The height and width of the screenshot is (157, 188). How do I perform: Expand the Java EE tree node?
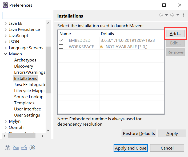click(x=6, y=23)
